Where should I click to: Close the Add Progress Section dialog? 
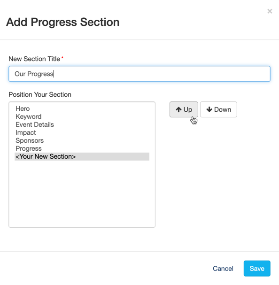(x=270, y=11)
